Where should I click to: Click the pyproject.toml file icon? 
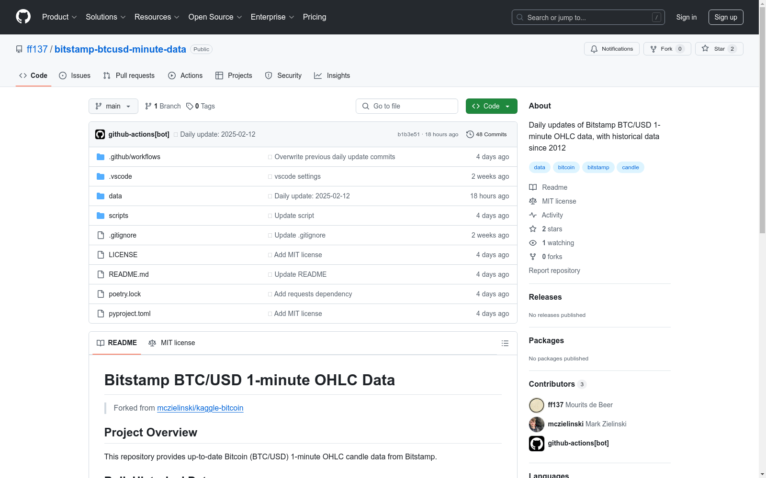101,314
